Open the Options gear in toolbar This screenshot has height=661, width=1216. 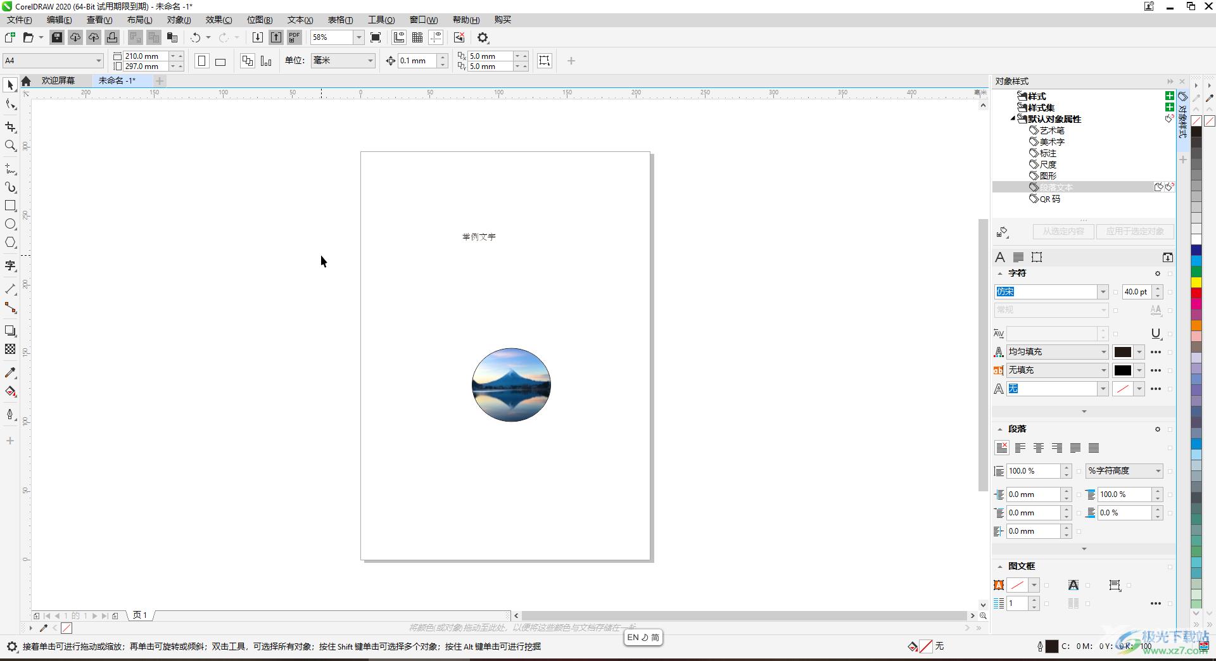point(483,38)
